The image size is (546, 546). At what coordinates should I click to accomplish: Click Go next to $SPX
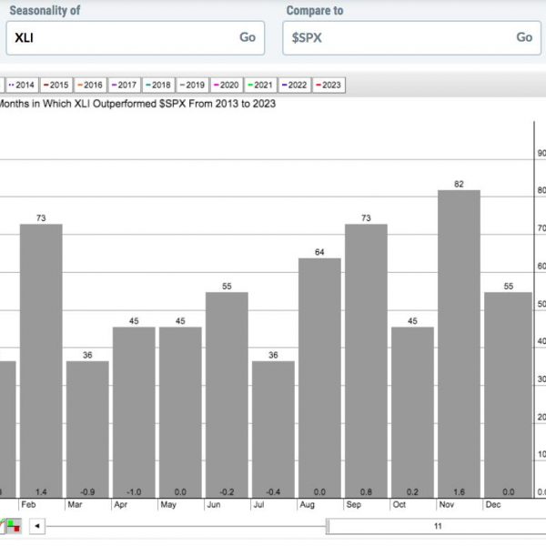524,37
